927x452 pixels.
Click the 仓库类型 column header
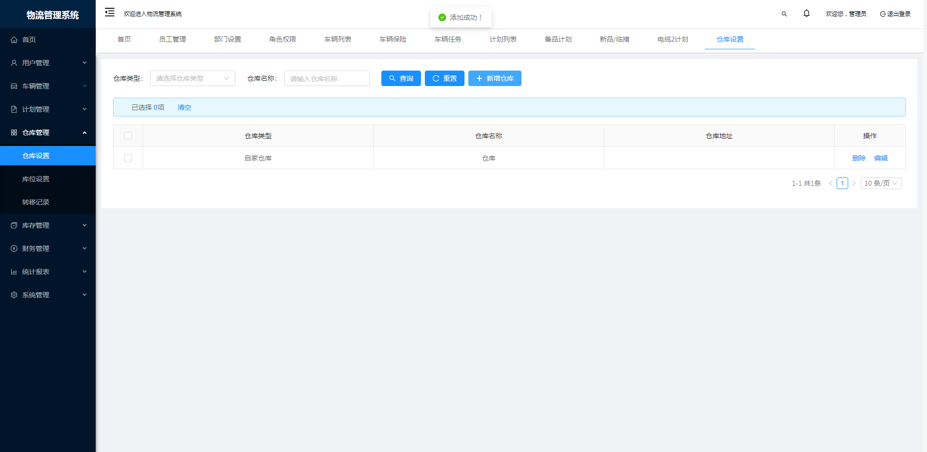tap(258, 136)
